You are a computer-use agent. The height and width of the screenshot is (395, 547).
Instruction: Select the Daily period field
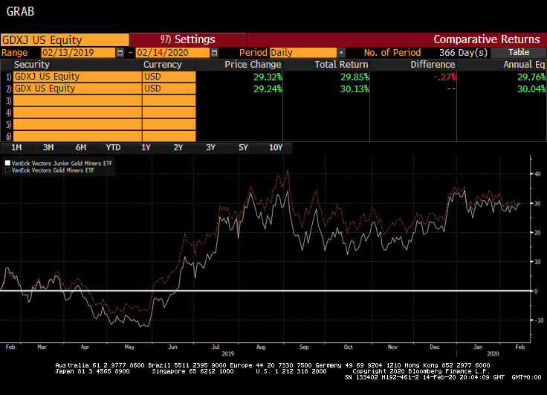tap(303, 52)
